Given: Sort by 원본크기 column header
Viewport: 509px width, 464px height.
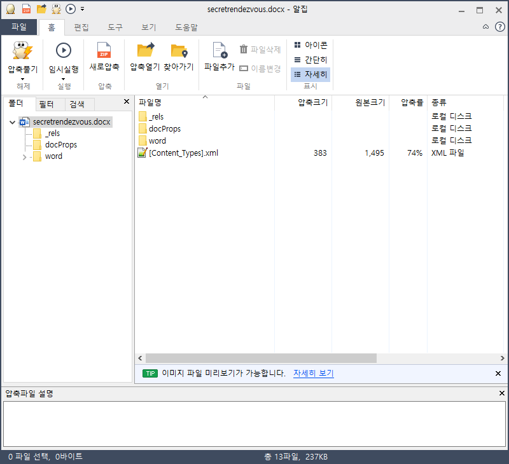Looking at the screenshot, I should click(360, 102).
